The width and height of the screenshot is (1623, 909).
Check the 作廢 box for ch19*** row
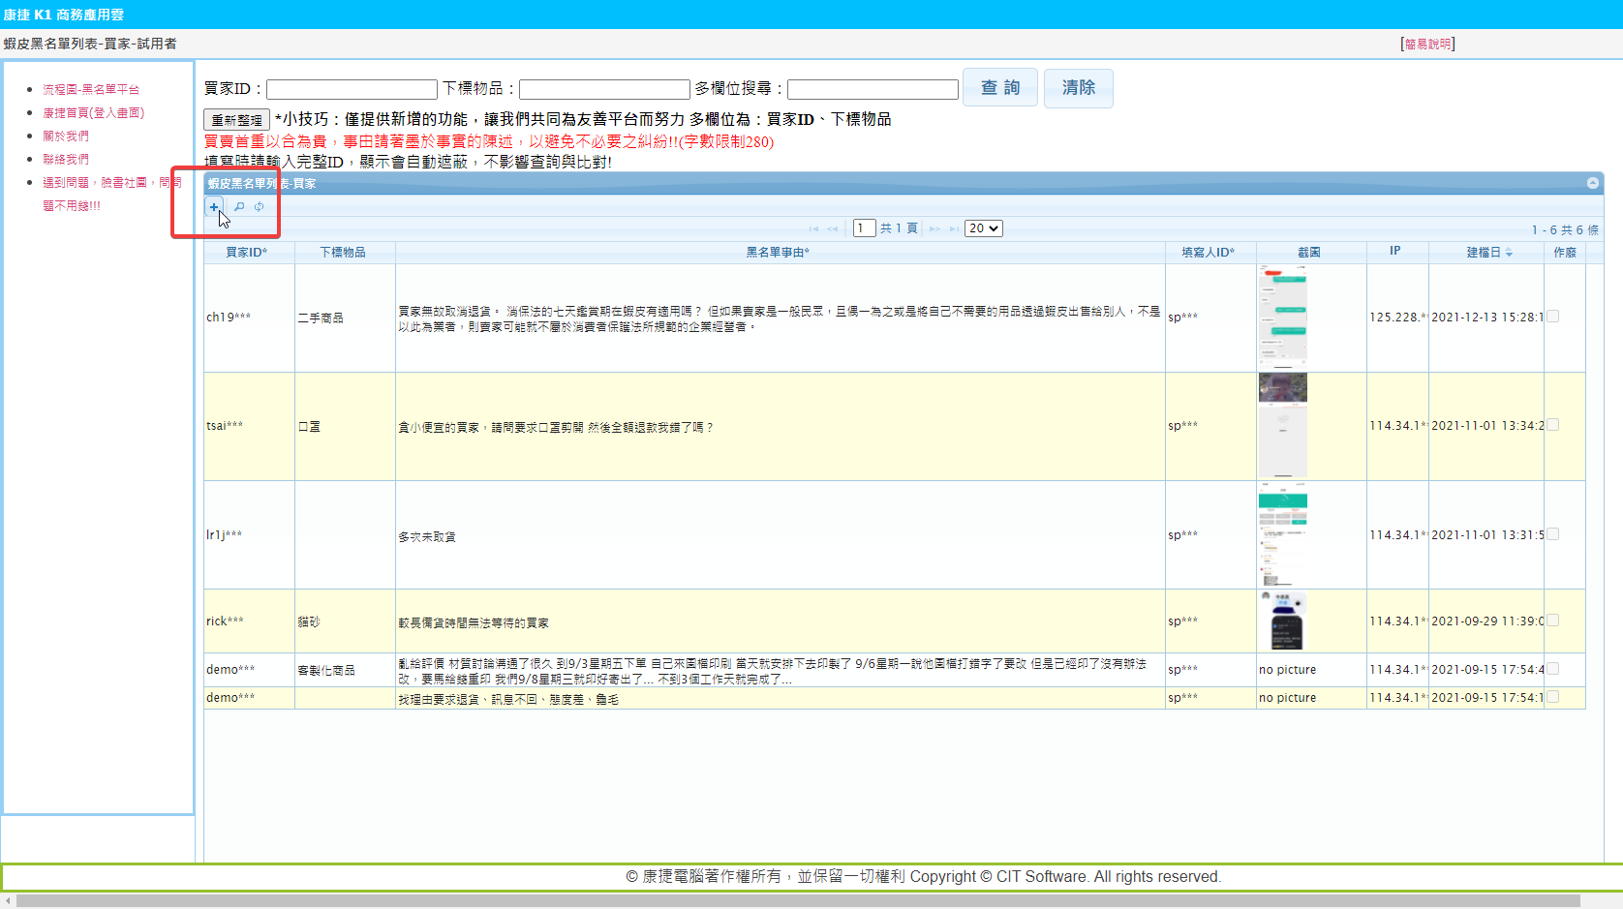(1552, 317)
